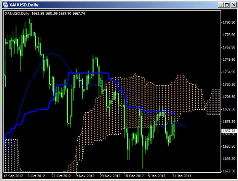
Task: Click price scale label 1636.50
Action: click(229, 159)
